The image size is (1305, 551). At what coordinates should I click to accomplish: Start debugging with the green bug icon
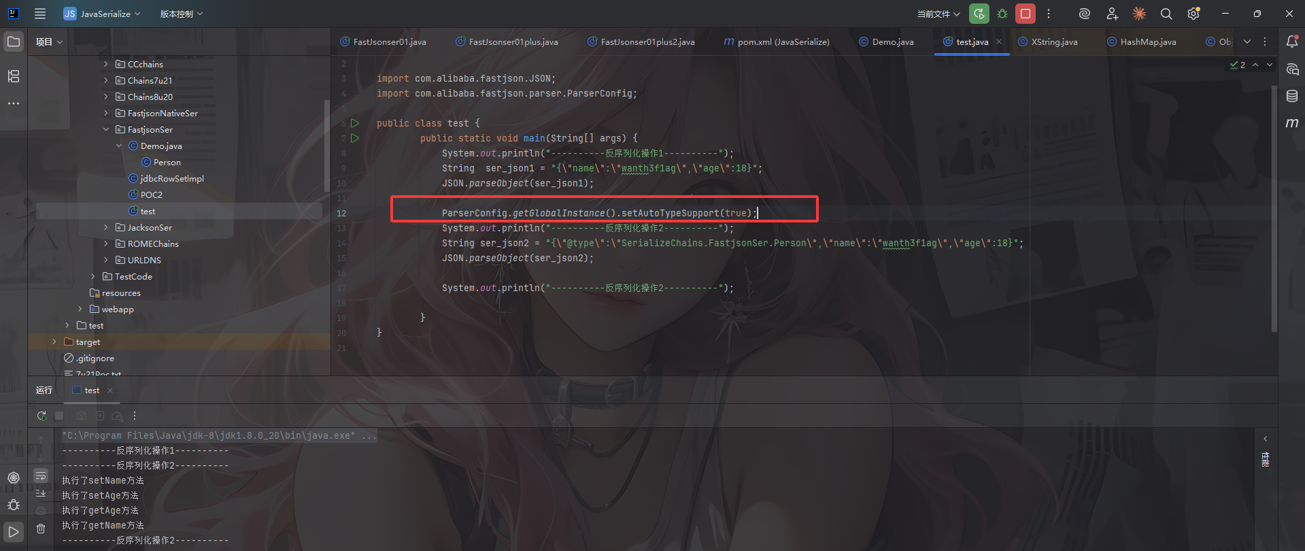1002,14
